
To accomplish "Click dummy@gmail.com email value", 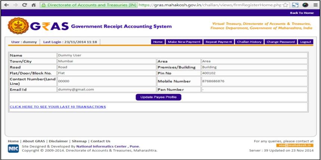I will pyautogui.click(x=76, y=89).
